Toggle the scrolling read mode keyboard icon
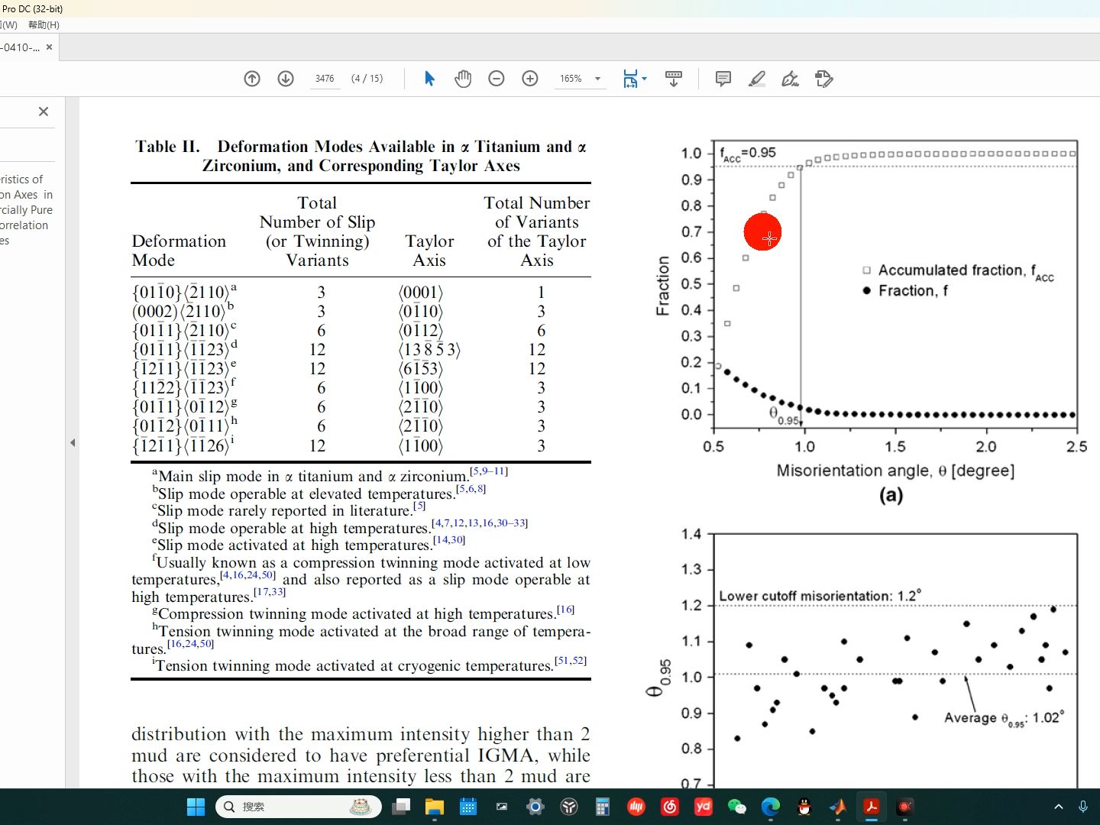This screenshot has width=1100, height=825. [x=674, y=79]
